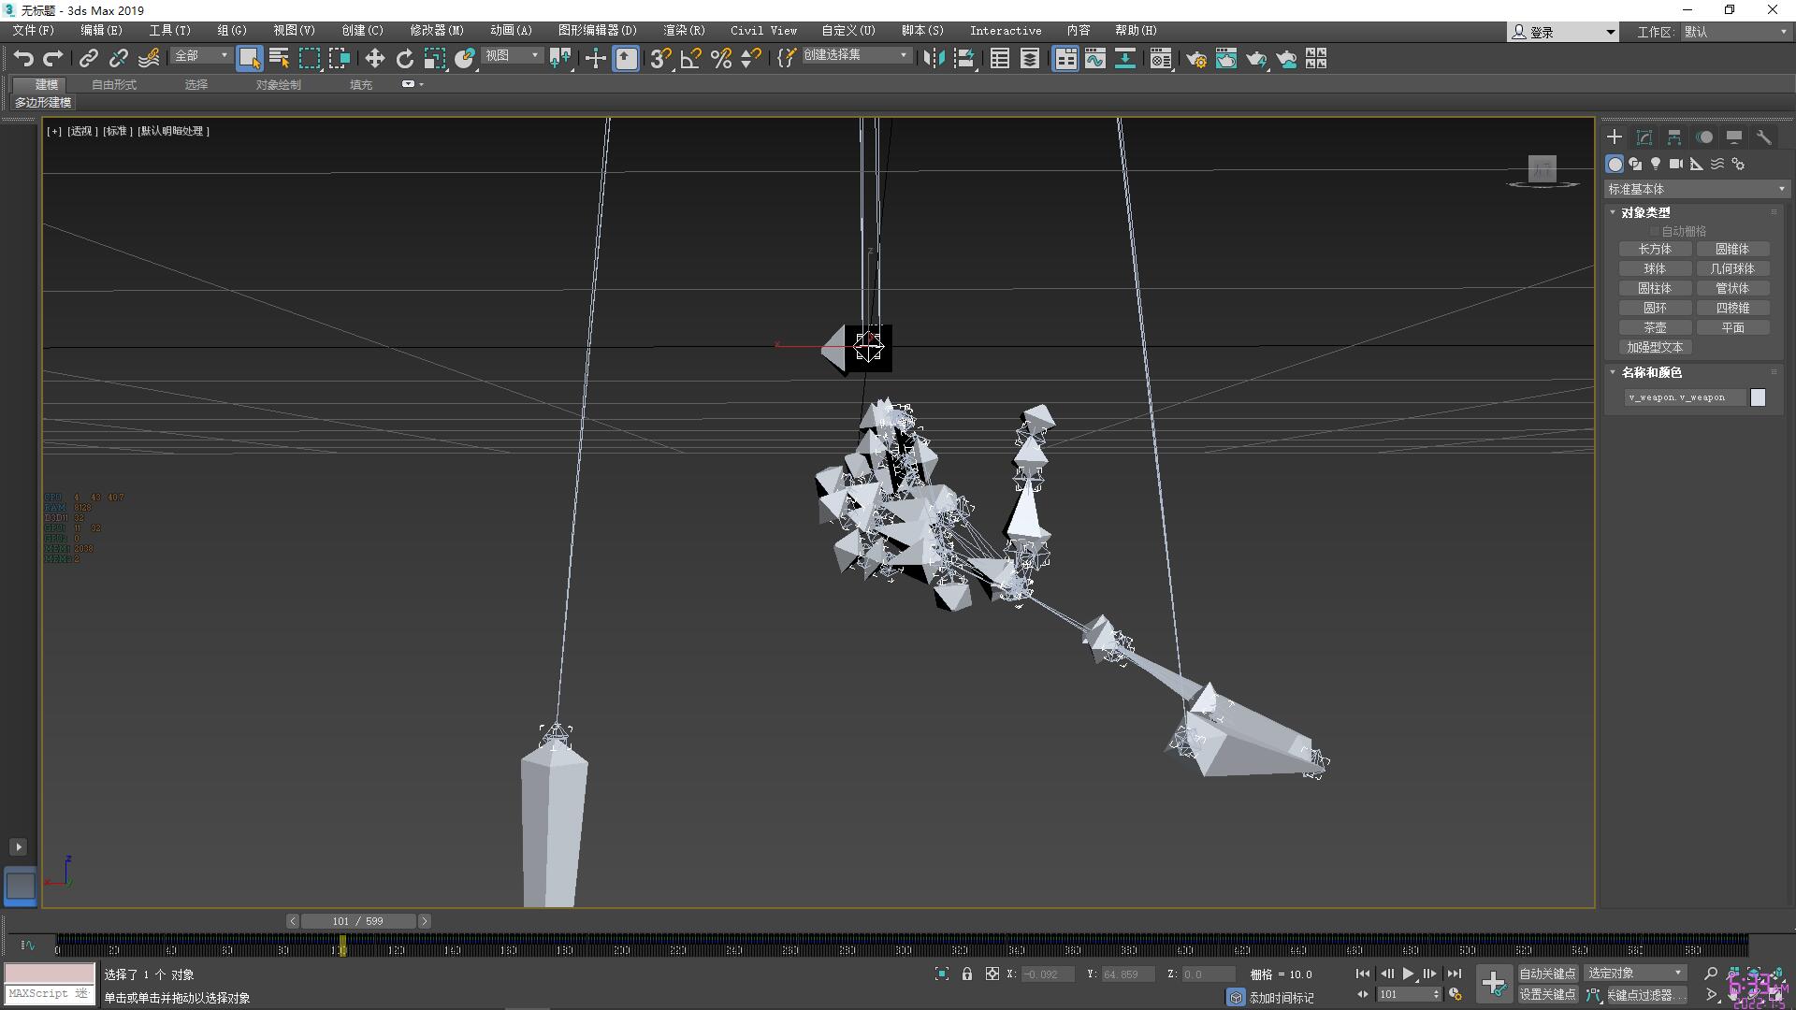This screenshot has height=1010, width=1796.
Task: Click Edit Named Selection Sets icon
Action: [787, 59]
